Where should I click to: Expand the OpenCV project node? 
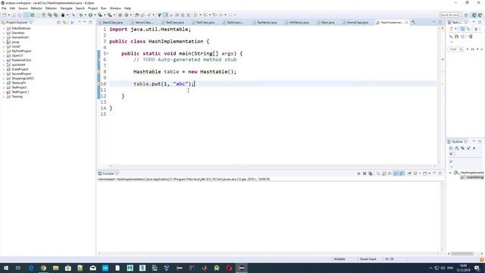(4, 55)
